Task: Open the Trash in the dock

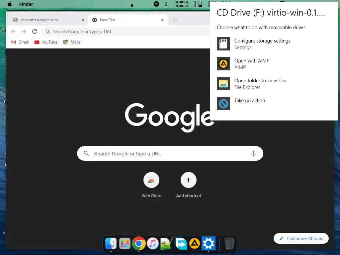Action: coord(229,243)
